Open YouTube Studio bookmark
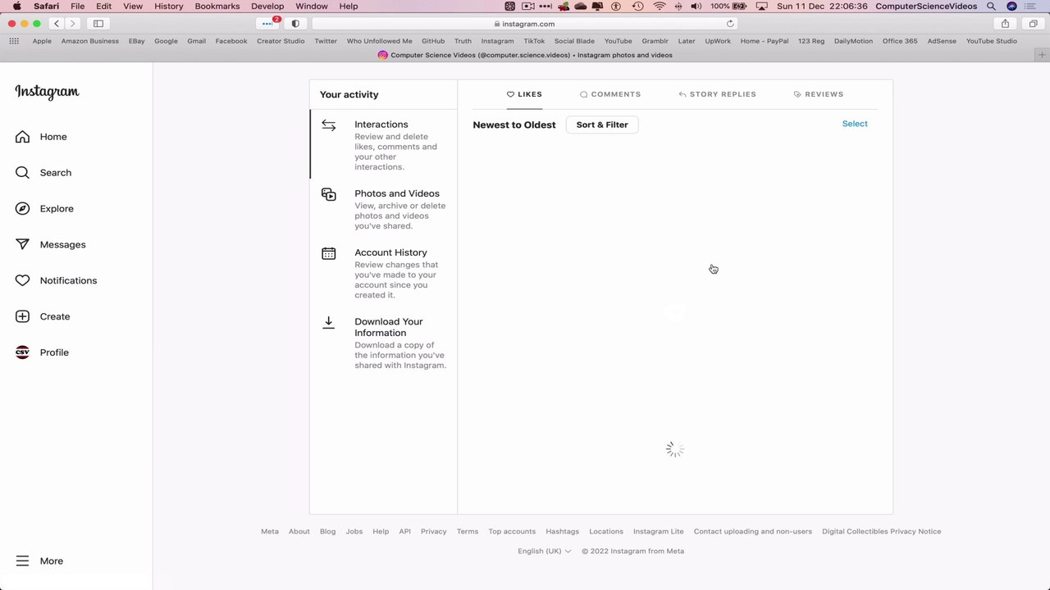Image resolution: width=1050 pixels, height=590 pixels. (991, 41)
